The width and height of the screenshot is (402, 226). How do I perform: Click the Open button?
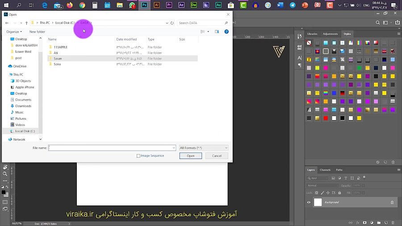point(190,156)
